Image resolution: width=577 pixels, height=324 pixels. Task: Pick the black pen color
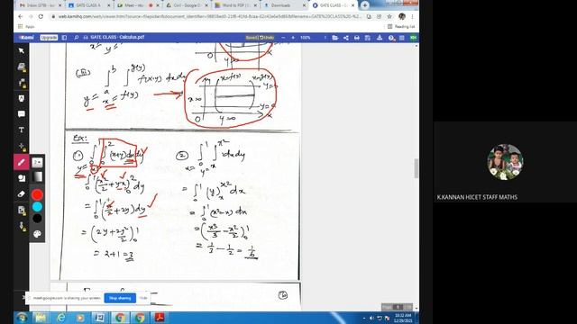(x=37, y=219)
